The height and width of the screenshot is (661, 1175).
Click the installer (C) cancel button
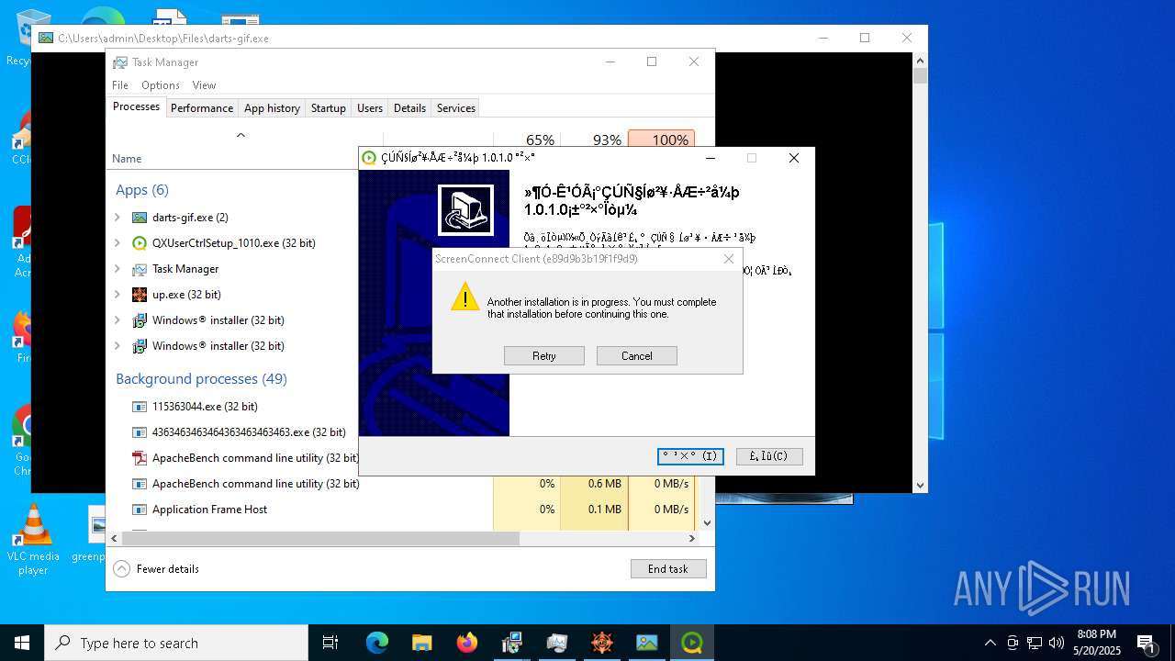769,456
